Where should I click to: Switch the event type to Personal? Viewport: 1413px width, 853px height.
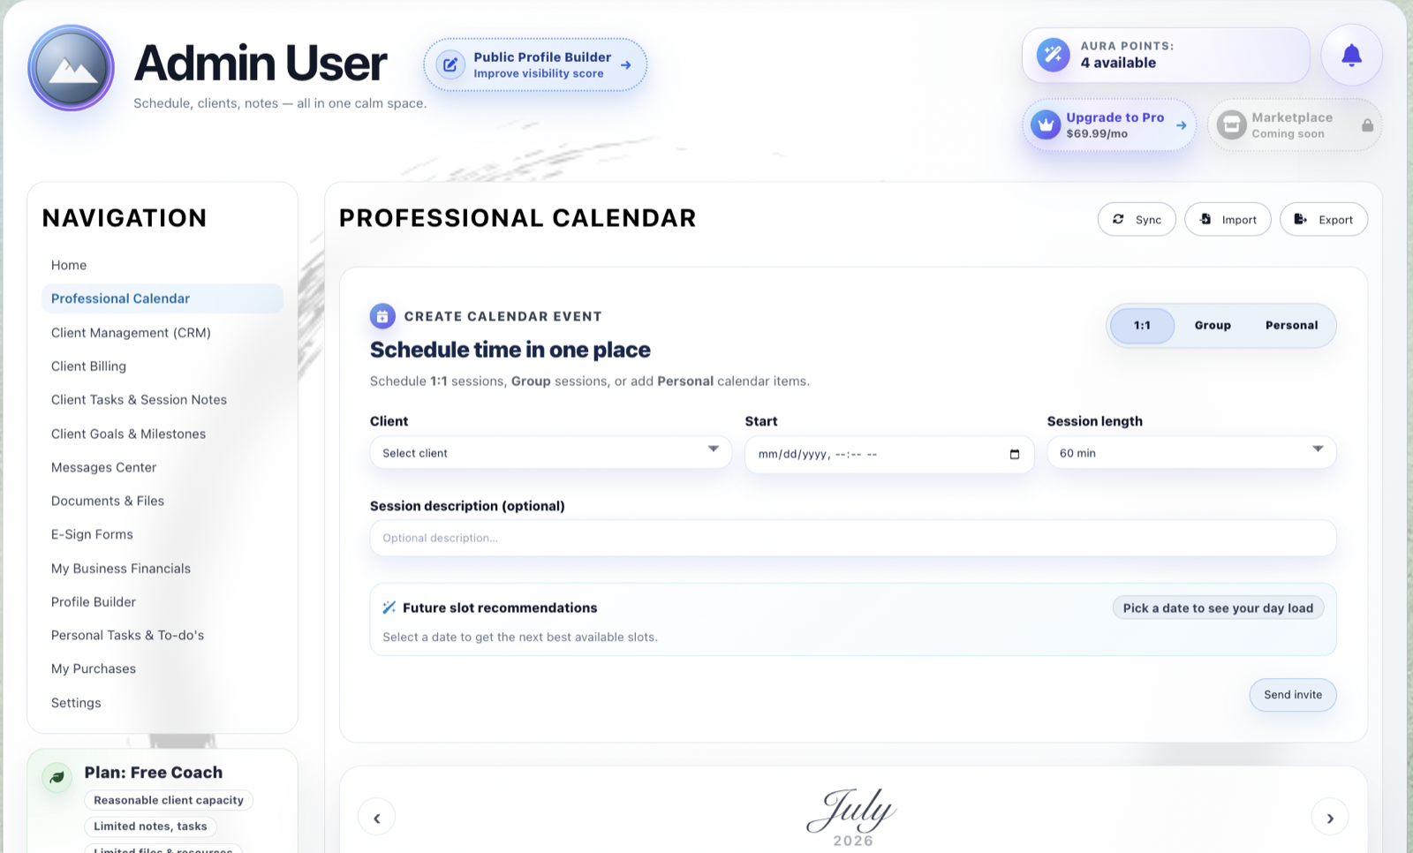(x=1291, y=326)
